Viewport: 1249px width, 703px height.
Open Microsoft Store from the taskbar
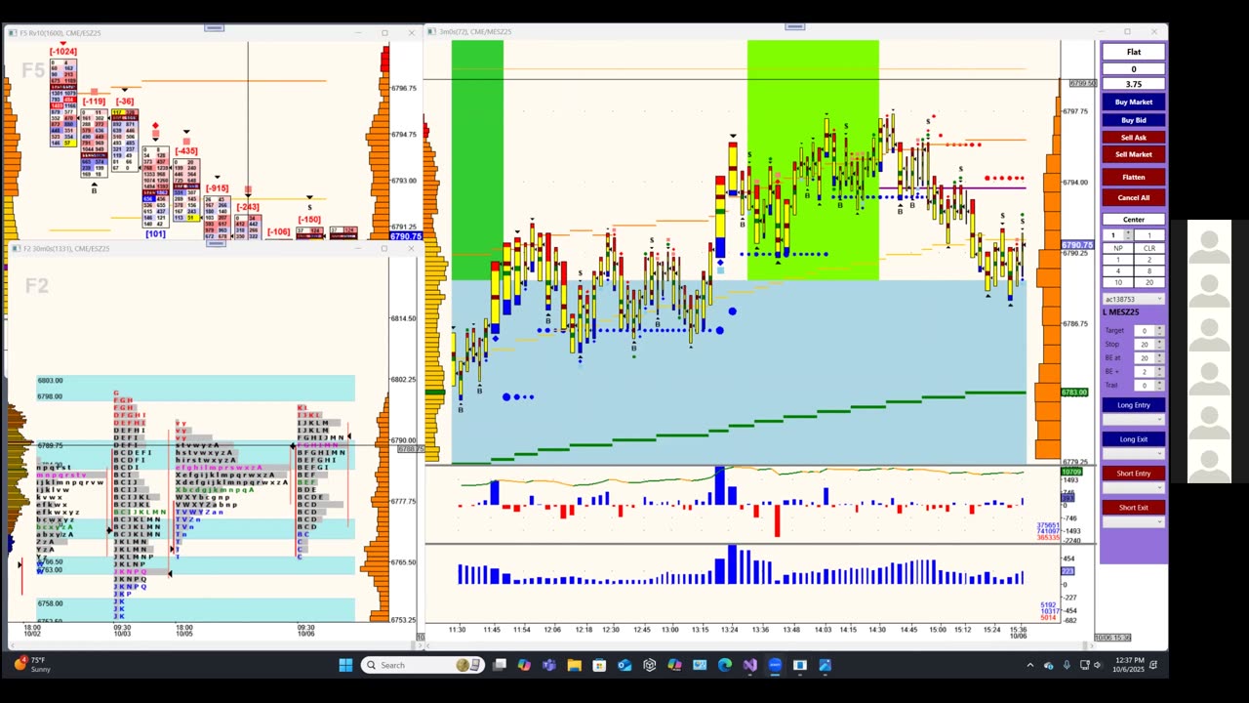(599, 665)
